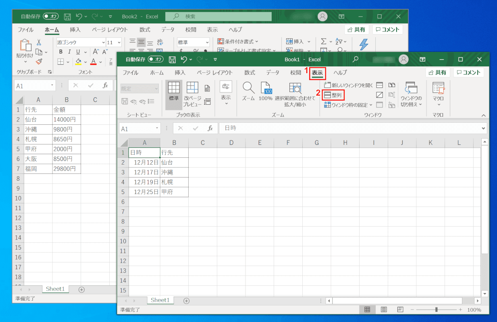The height and width of the screenshot is (322, 497).
Task: Click increase font size icon in Book2
Action: pos(96,52)
